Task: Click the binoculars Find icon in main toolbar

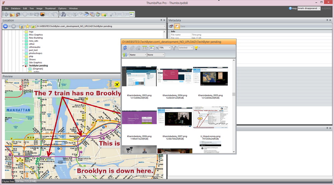Action: pyautogui.click(x=63, y=14)
